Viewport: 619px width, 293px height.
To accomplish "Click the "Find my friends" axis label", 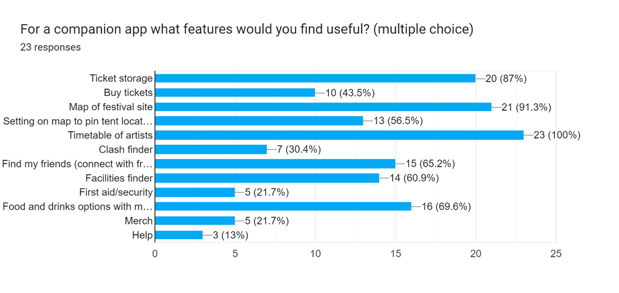I will (77, 164).
